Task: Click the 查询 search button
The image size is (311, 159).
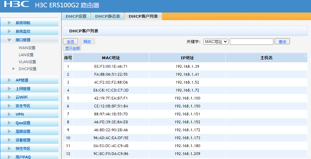Action: point(282,41)
